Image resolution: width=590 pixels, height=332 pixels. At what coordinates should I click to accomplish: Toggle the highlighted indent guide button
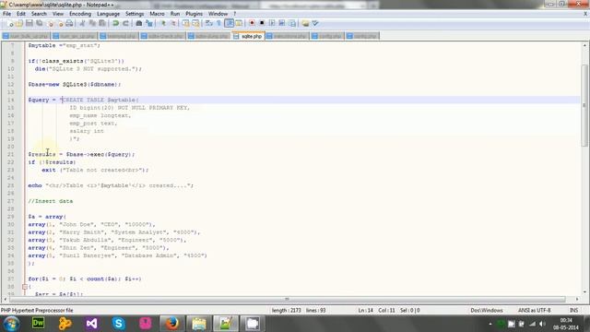click(x=229, y=23)
